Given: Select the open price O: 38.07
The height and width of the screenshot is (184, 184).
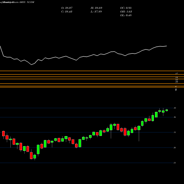Looking at the screenshot, I should coord(67,8).
